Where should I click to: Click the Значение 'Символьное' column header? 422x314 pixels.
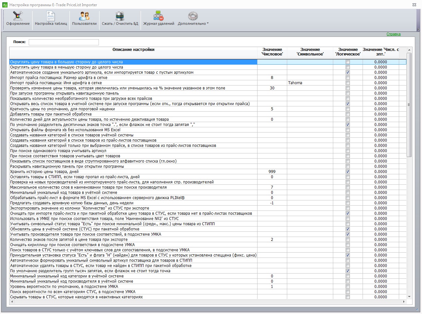(310, 53)
